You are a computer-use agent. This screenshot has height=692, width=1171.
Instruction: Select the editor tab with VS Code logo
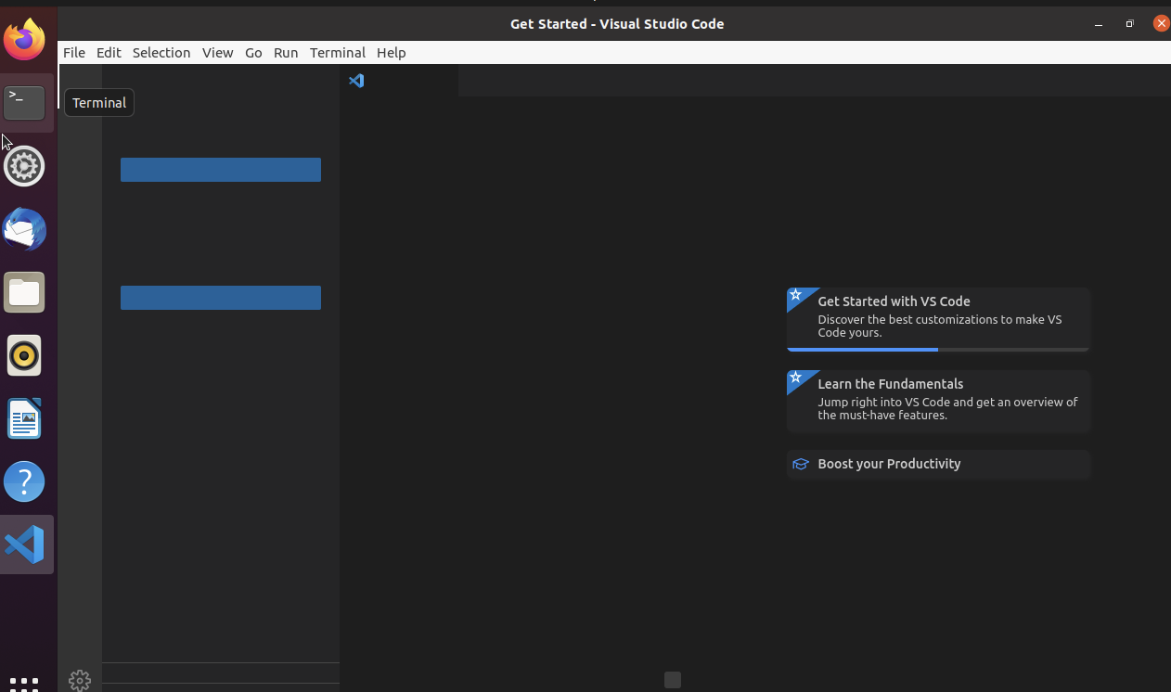coord(399,81)
